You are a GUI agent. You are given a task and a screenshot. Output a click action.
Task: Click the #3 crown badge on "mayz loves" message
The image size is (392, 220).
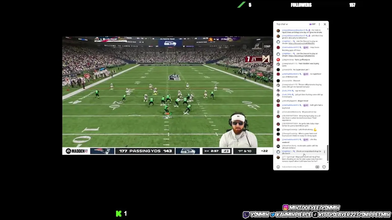(x=306, y=47)
